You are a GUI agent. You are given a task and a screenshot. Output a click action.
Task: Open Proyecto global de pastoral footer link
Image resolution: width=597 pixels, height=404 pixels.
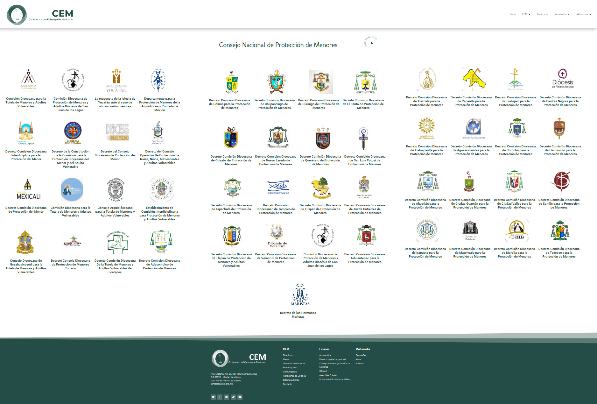click(x=332, y=359)
